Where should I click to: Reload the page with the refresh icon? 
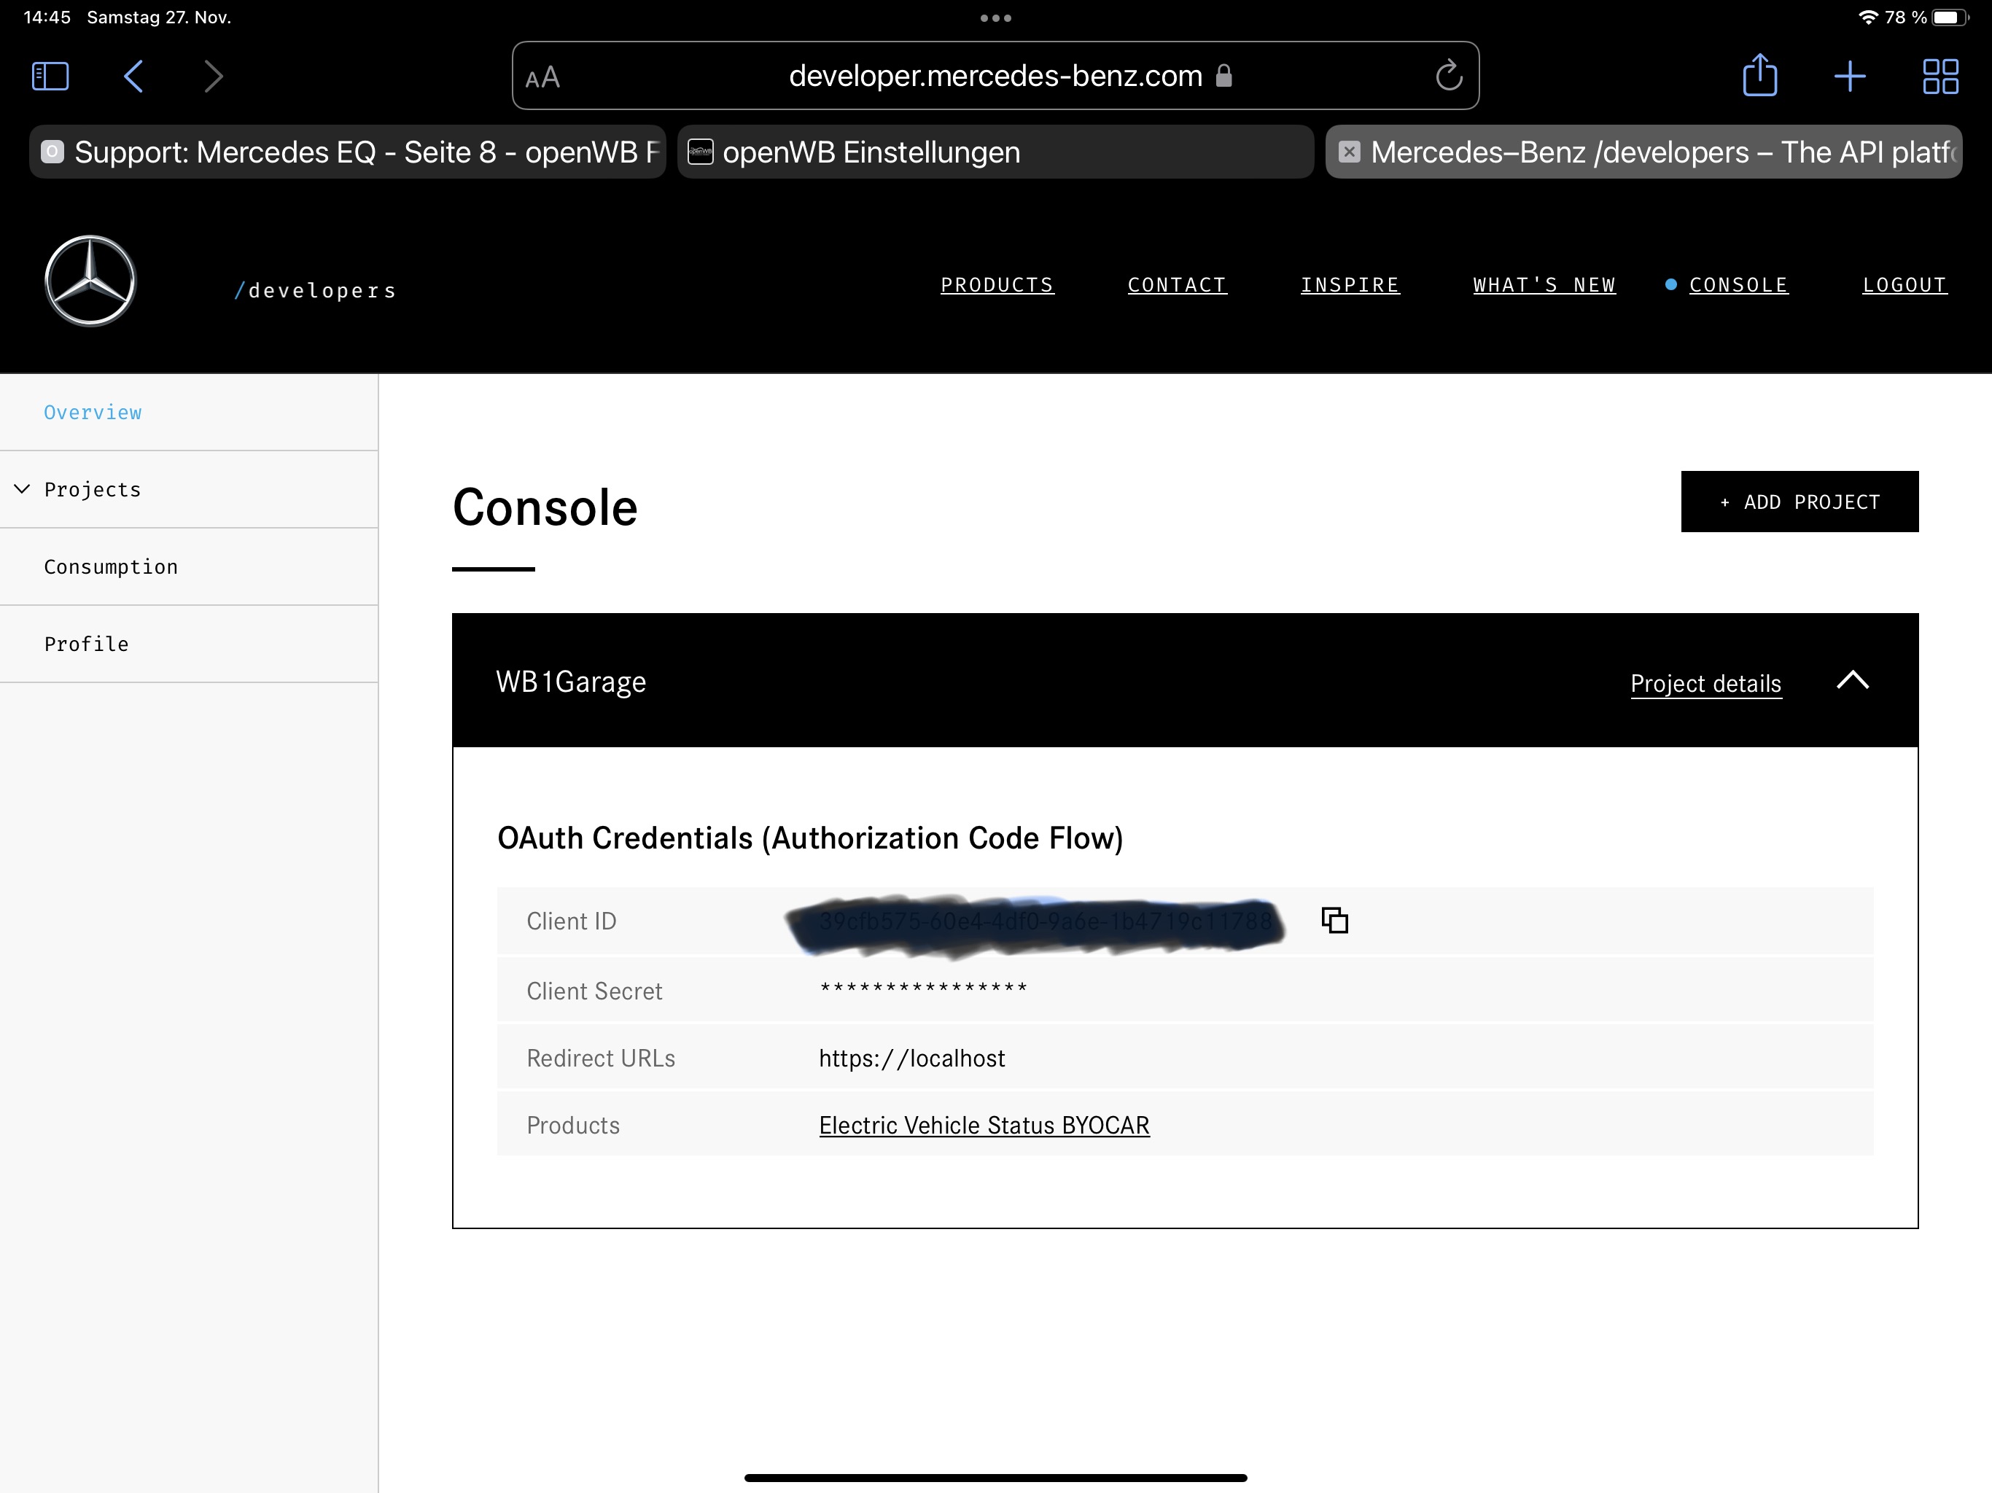(x=1448, y=77)
